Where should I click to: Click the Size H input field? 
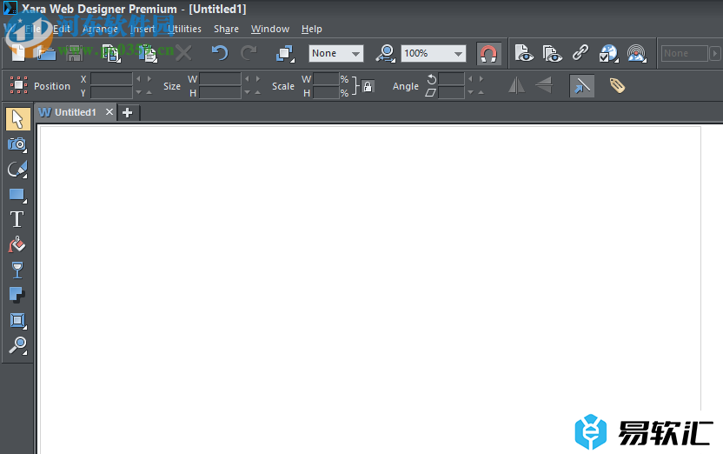(x=221, y=93)
